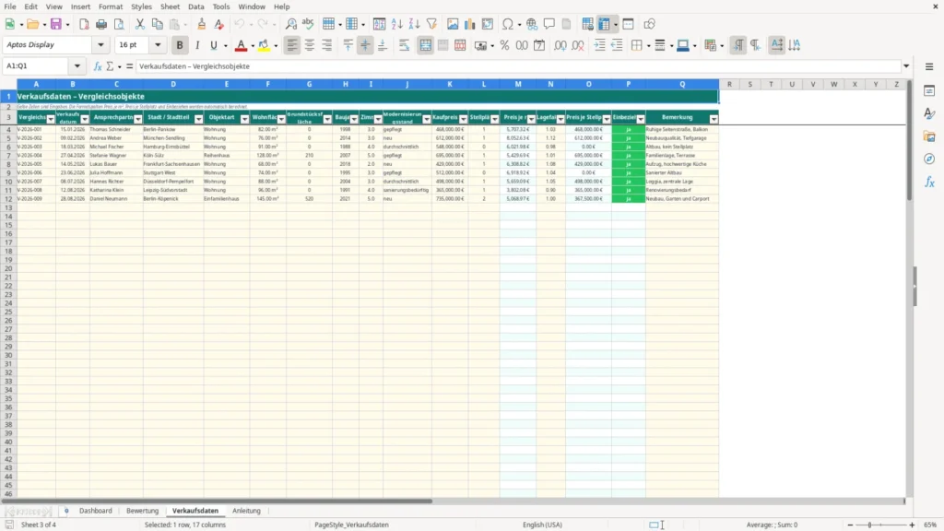This screenshot has height=531, width=944.
Task: Open the Format menu
Action: pyautogui.click(x=111, y=6)
